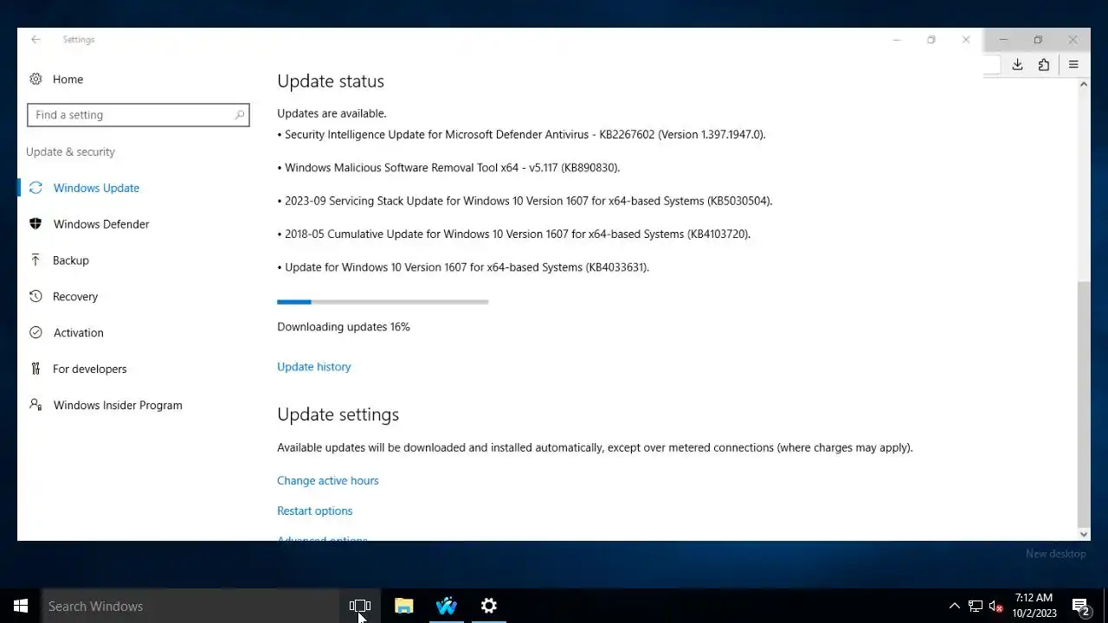Click the Search Windows taskbar box

pos(190,606)
